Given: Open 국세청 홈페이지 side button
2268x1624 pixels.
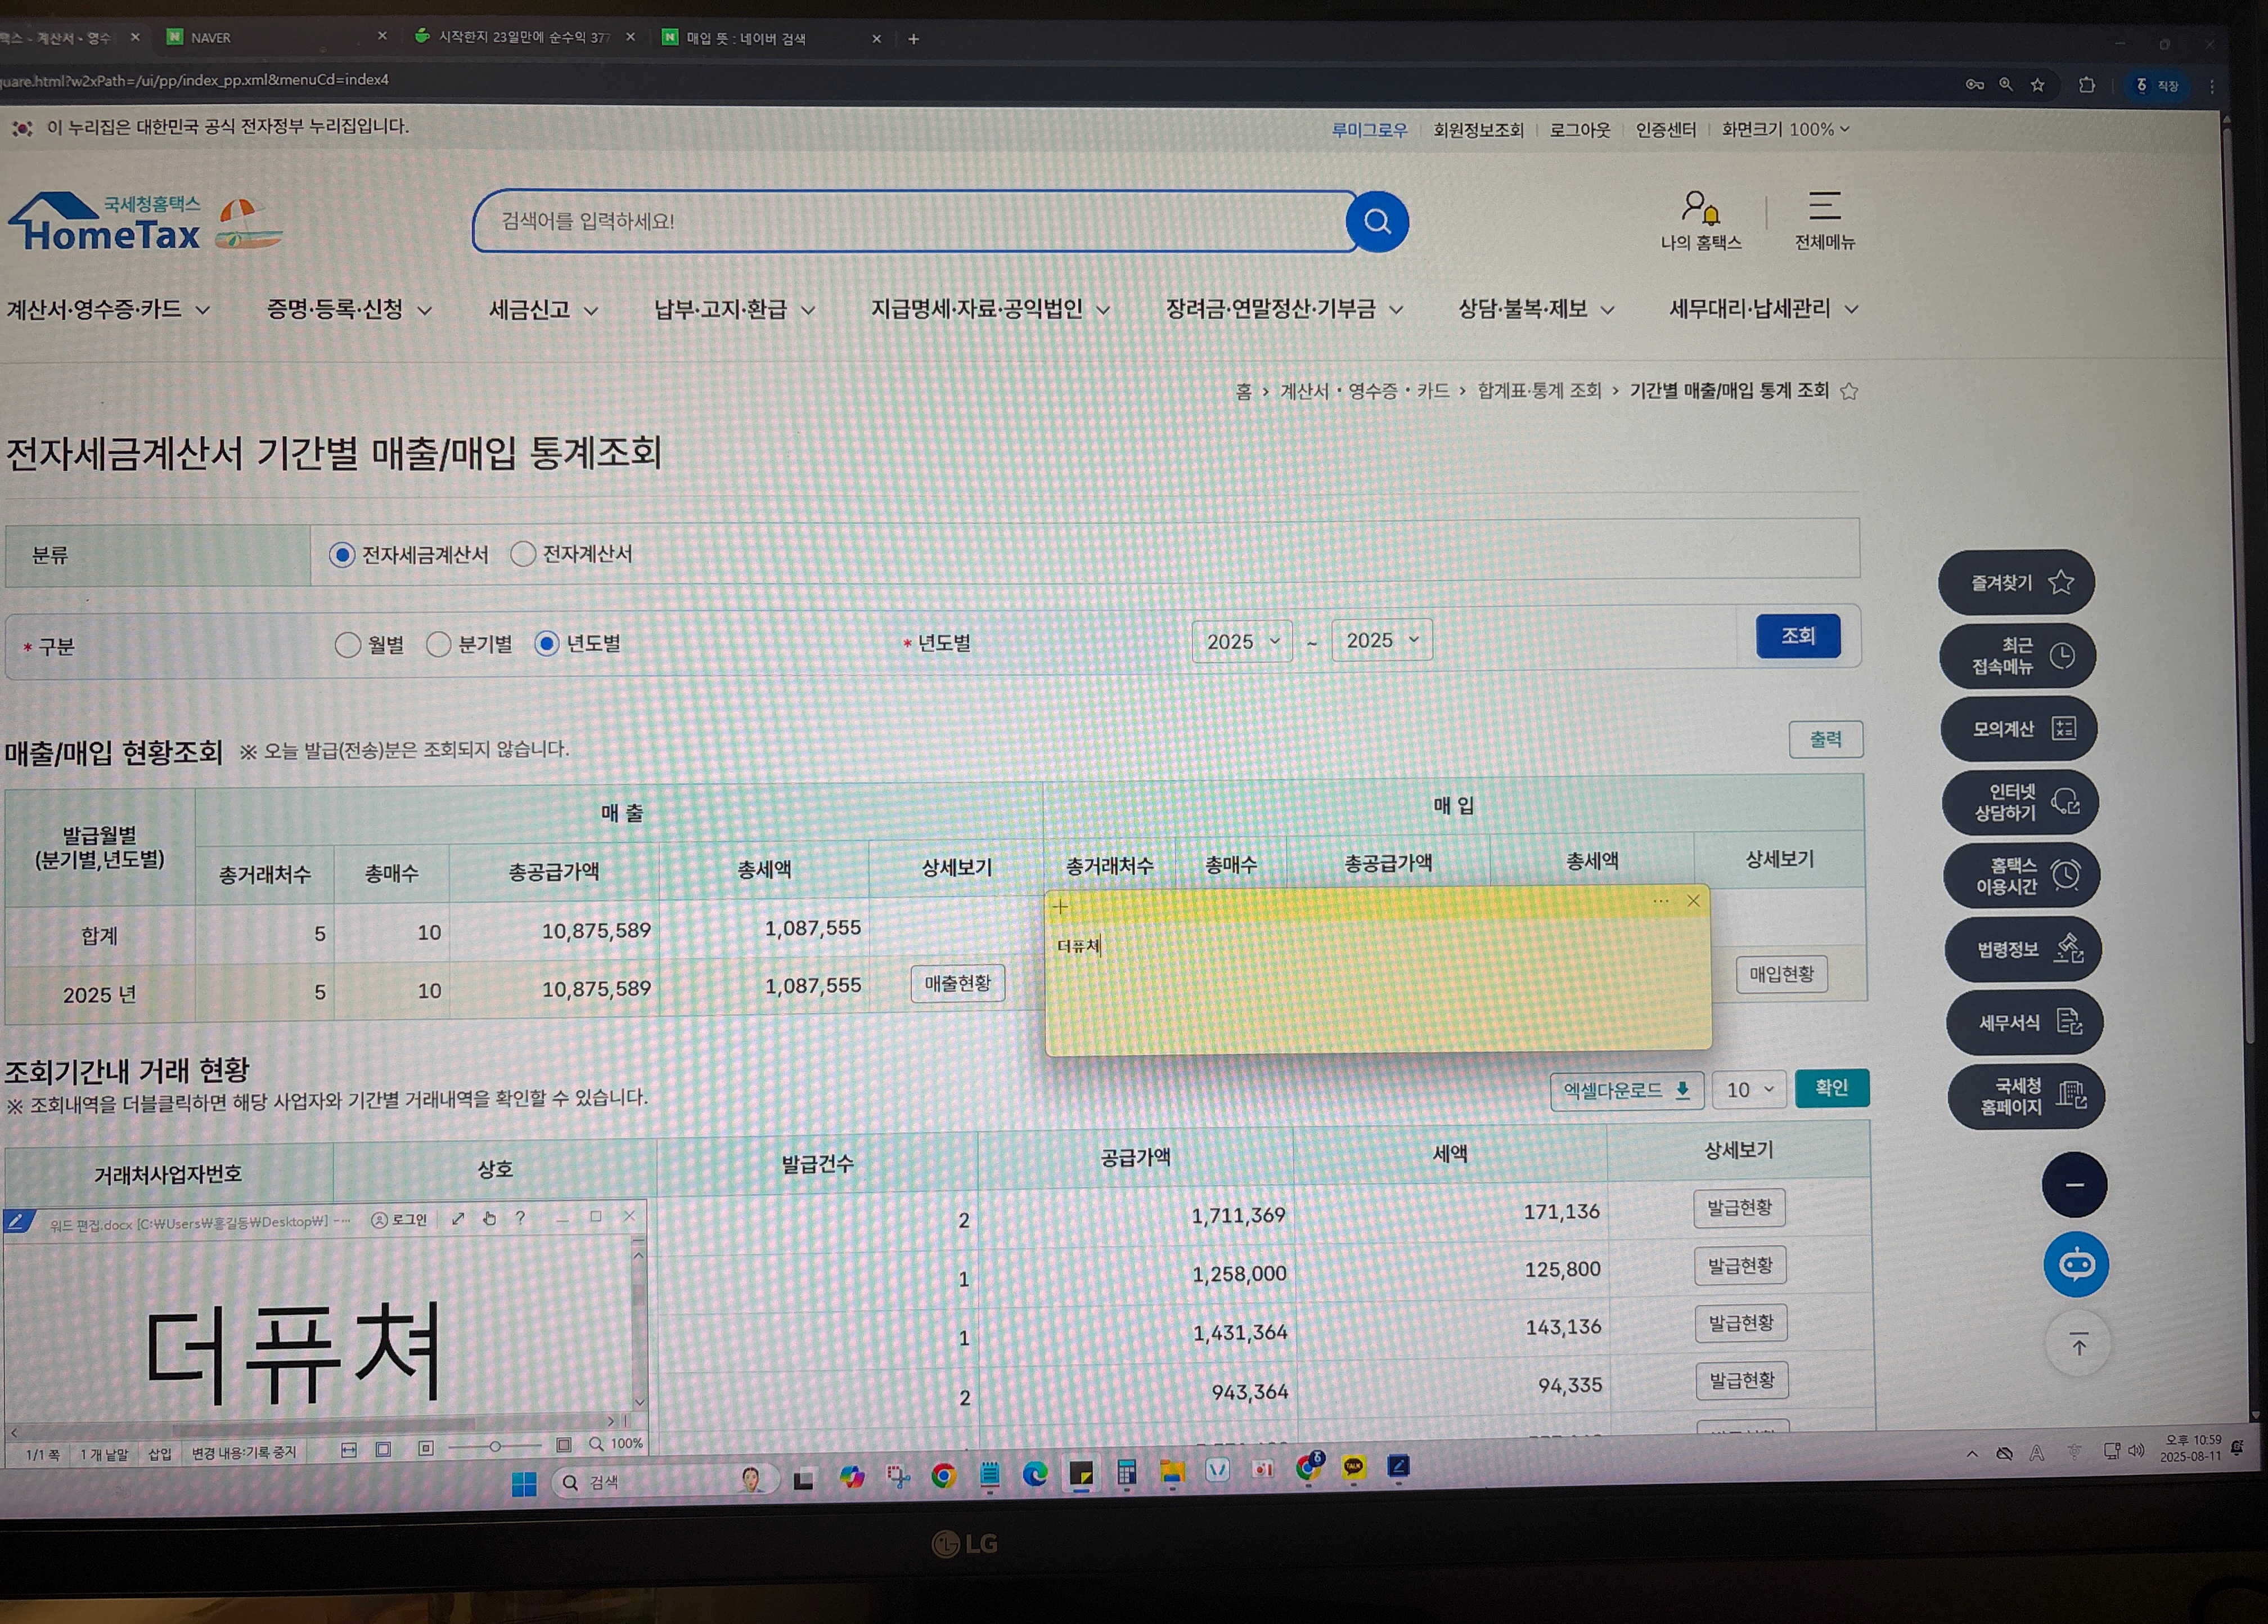Looking at the screenshot, I should (x=2026, y=1096).
